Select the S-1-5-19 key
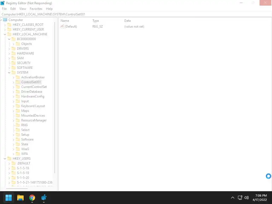 [x=23, y=173]
